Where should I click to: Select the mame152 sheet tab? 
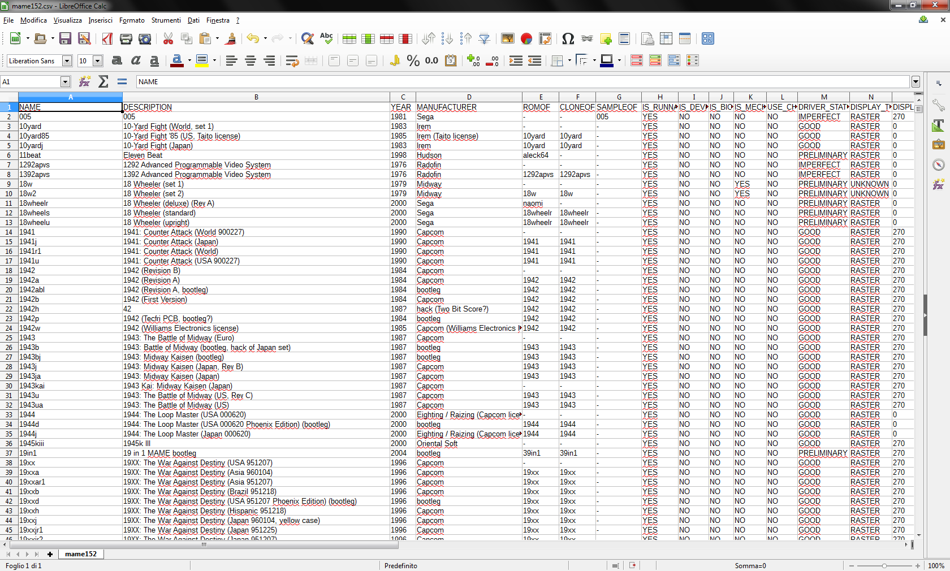(80, 554)
